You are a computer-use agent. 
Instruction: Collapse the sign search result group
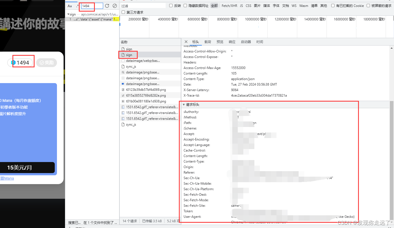coord(68,14)
